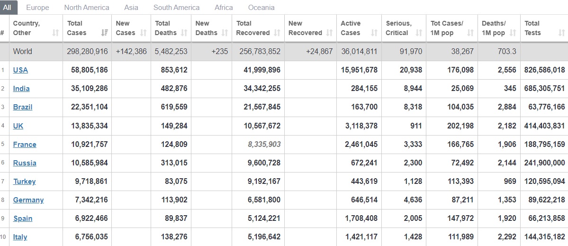Open the Russia country link
Screen dimensions: 568x246
coord(25,163)
